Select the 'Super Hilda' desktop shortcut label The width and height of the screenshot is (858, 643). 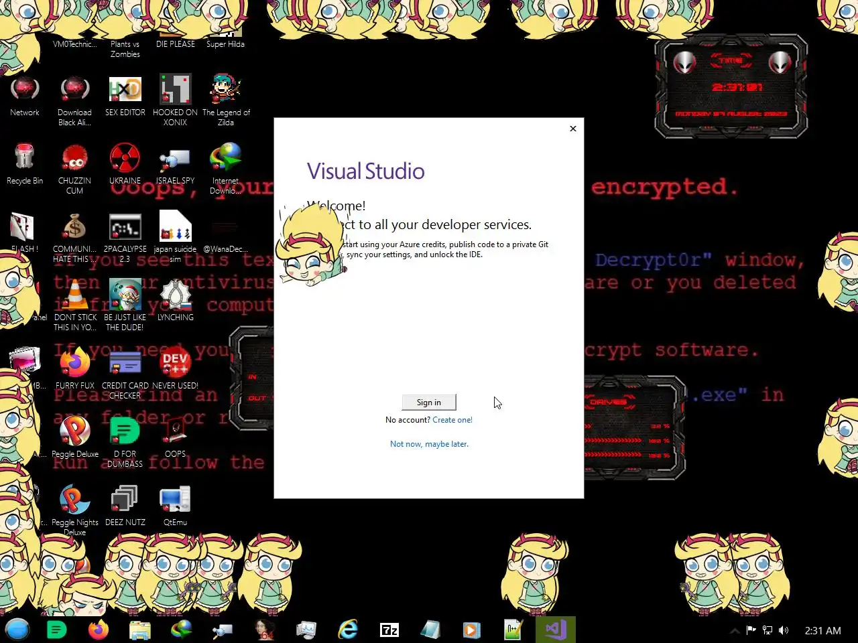226,44
